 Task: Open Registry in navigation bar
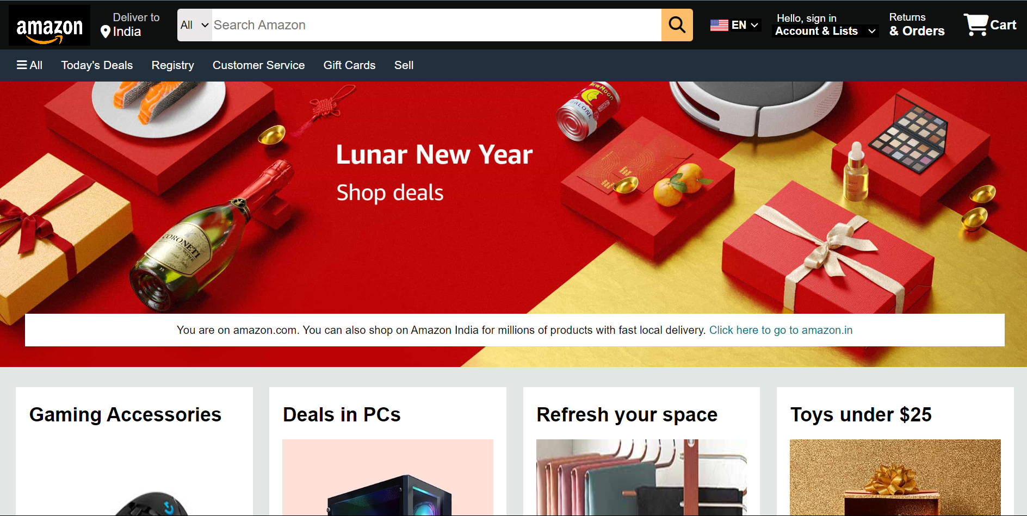173,65
